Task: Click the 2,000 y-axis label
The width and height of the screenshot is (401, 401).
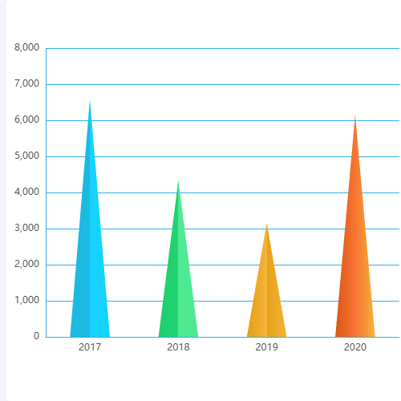Action: click(26, 264)
